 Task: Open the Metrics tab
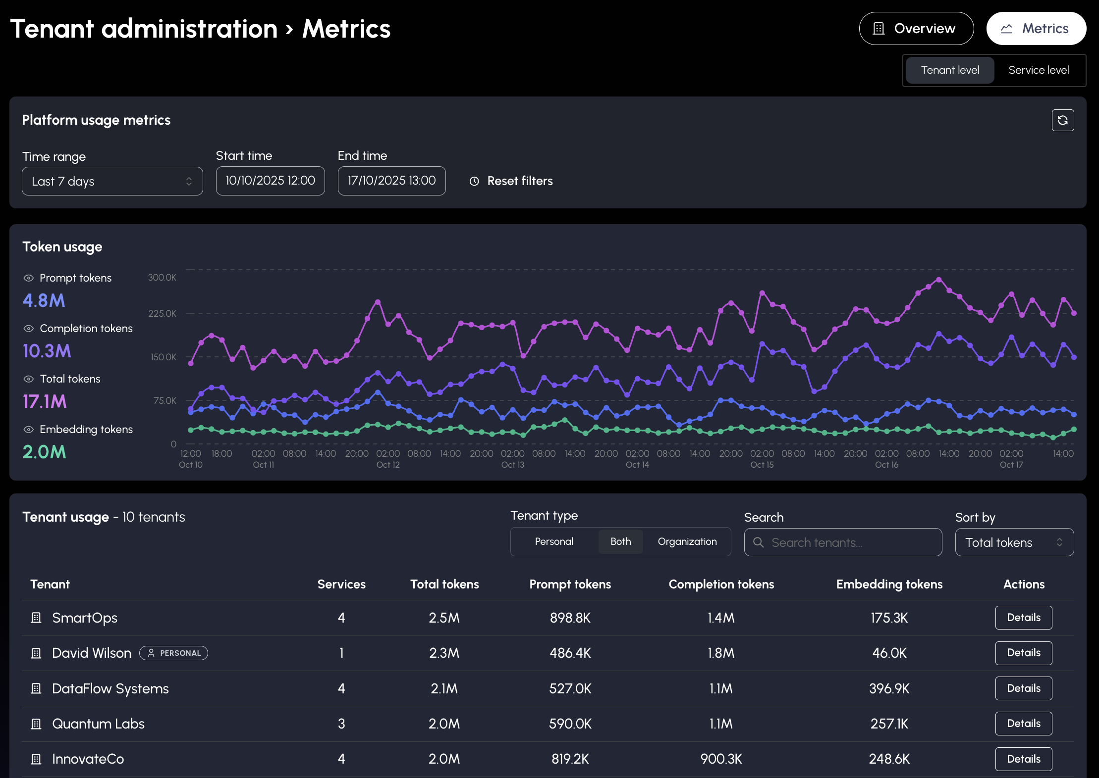(1036, 29)
